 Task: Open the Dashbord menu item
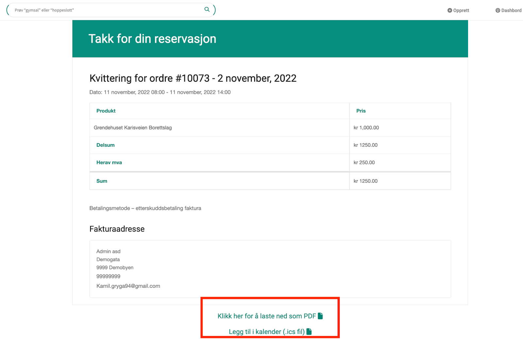(509, 10)
